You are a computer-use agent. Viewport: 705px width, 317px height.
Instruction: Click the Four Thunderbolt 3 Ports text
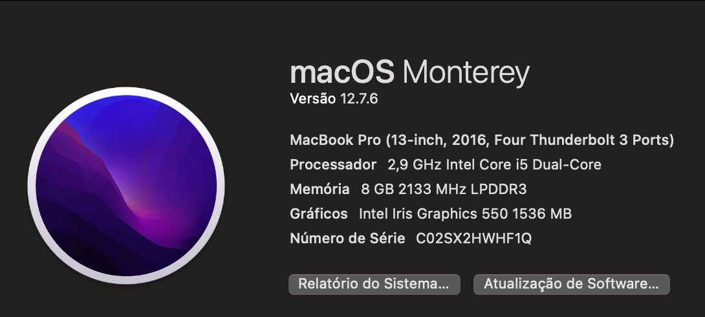[x=582, y=140]
